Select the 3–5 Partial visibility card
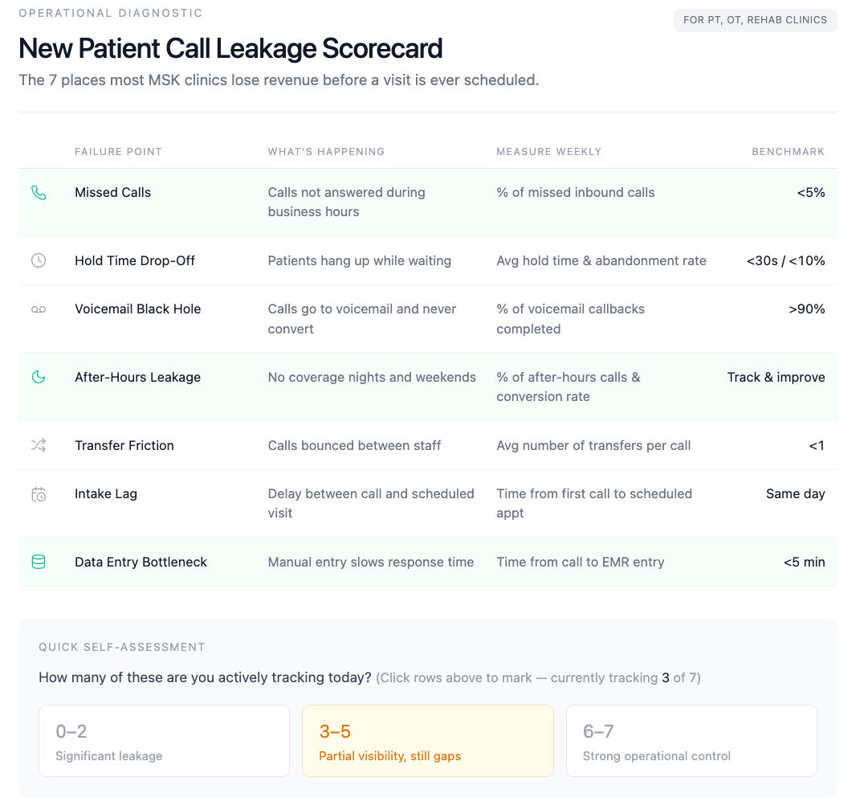This screenshot has width=868, height=810. [x=427, y=741]
